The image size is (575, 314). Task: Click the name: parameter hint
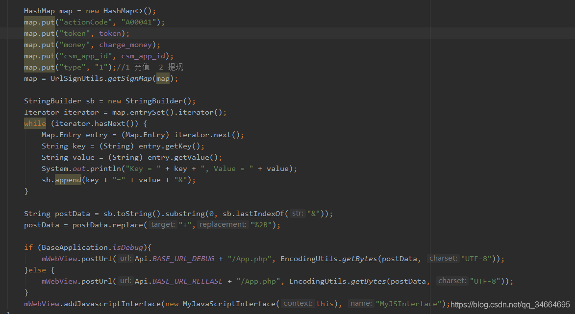coord(361,303)
